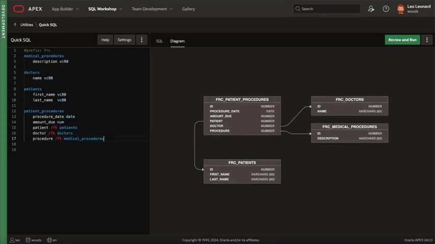
Task: Click the Settings button
Action: pyautogui.click(x=124, y=40)
